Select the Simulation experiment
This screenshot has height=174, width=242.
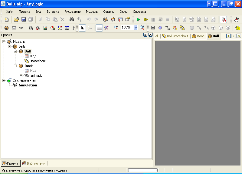click(28, 85)
